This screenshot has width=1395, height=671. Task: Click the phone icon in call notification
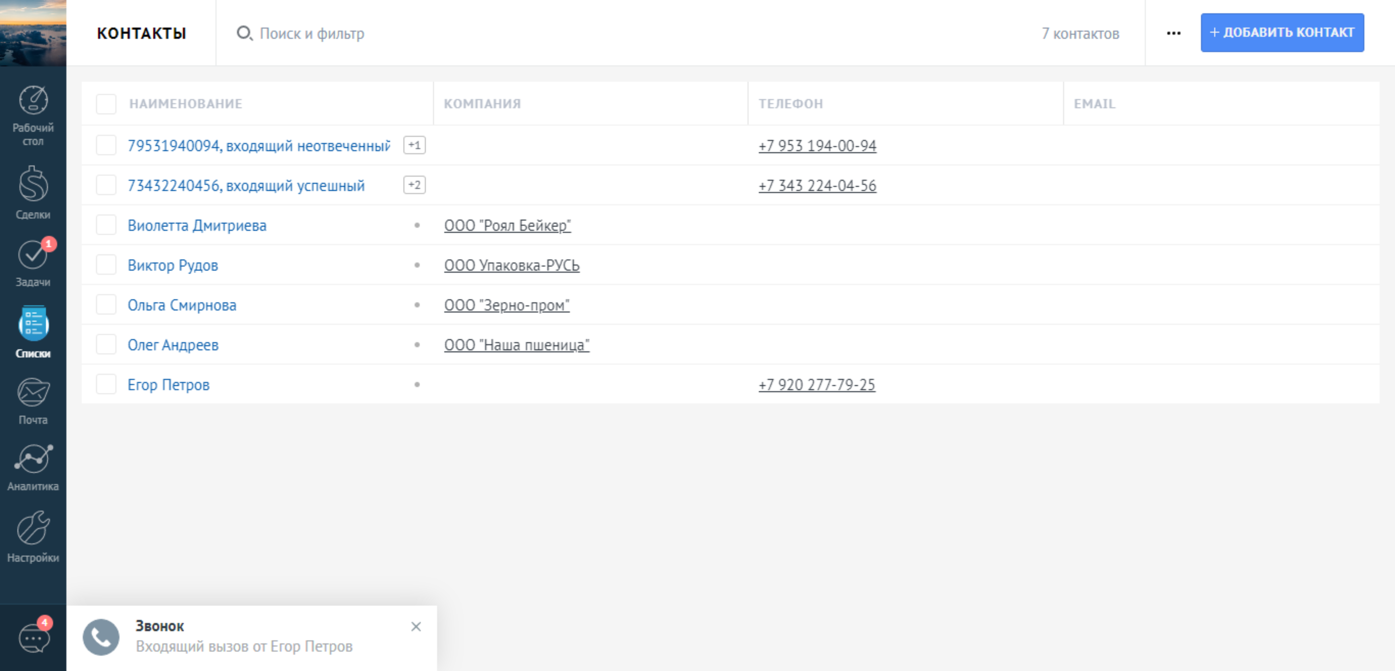click(x=101, y=636)
